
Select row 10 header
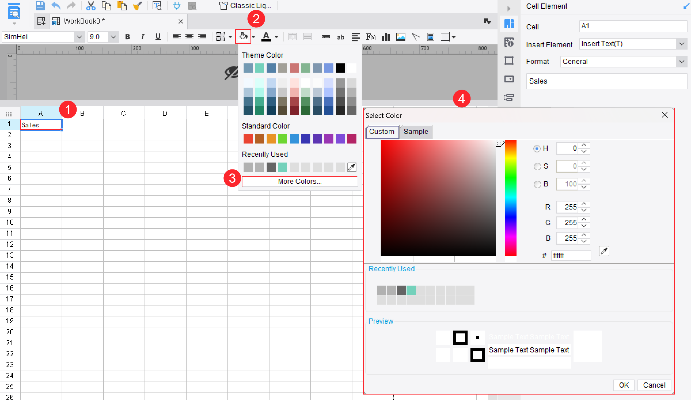(x=10, y=222)
